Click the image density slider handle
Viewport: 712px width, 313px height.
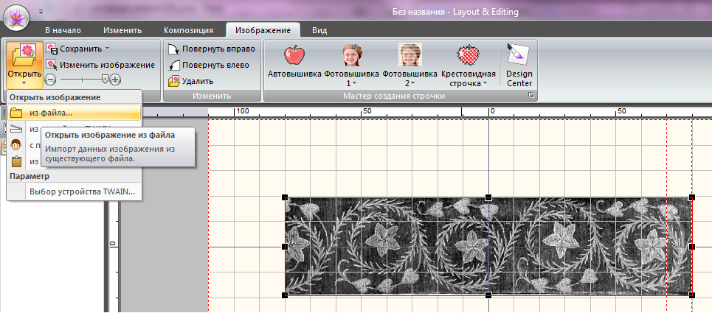pos(106,80)
